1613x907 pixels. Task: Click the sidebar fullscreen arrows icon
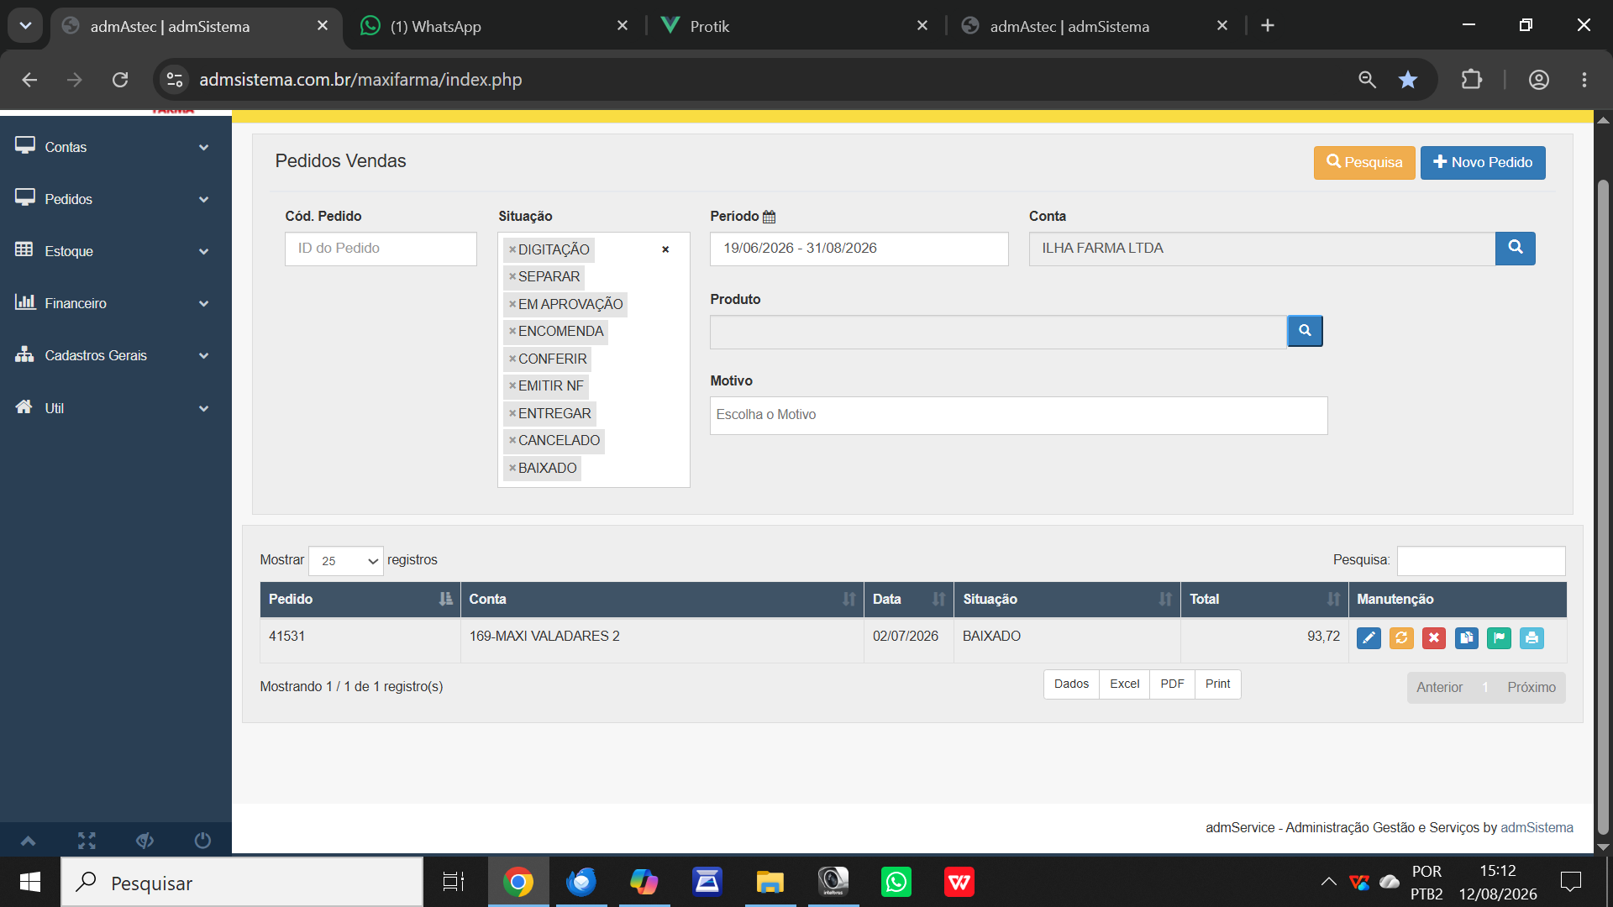(87, 841)
